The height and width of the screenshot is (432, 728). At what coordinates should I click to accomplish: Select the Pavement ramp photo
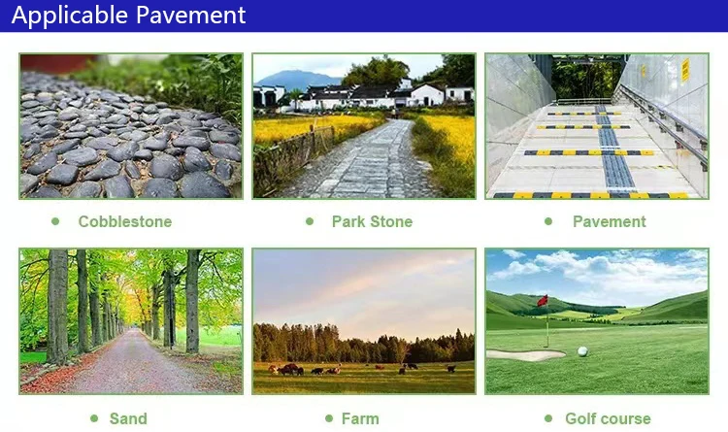(x=597, y=126)
